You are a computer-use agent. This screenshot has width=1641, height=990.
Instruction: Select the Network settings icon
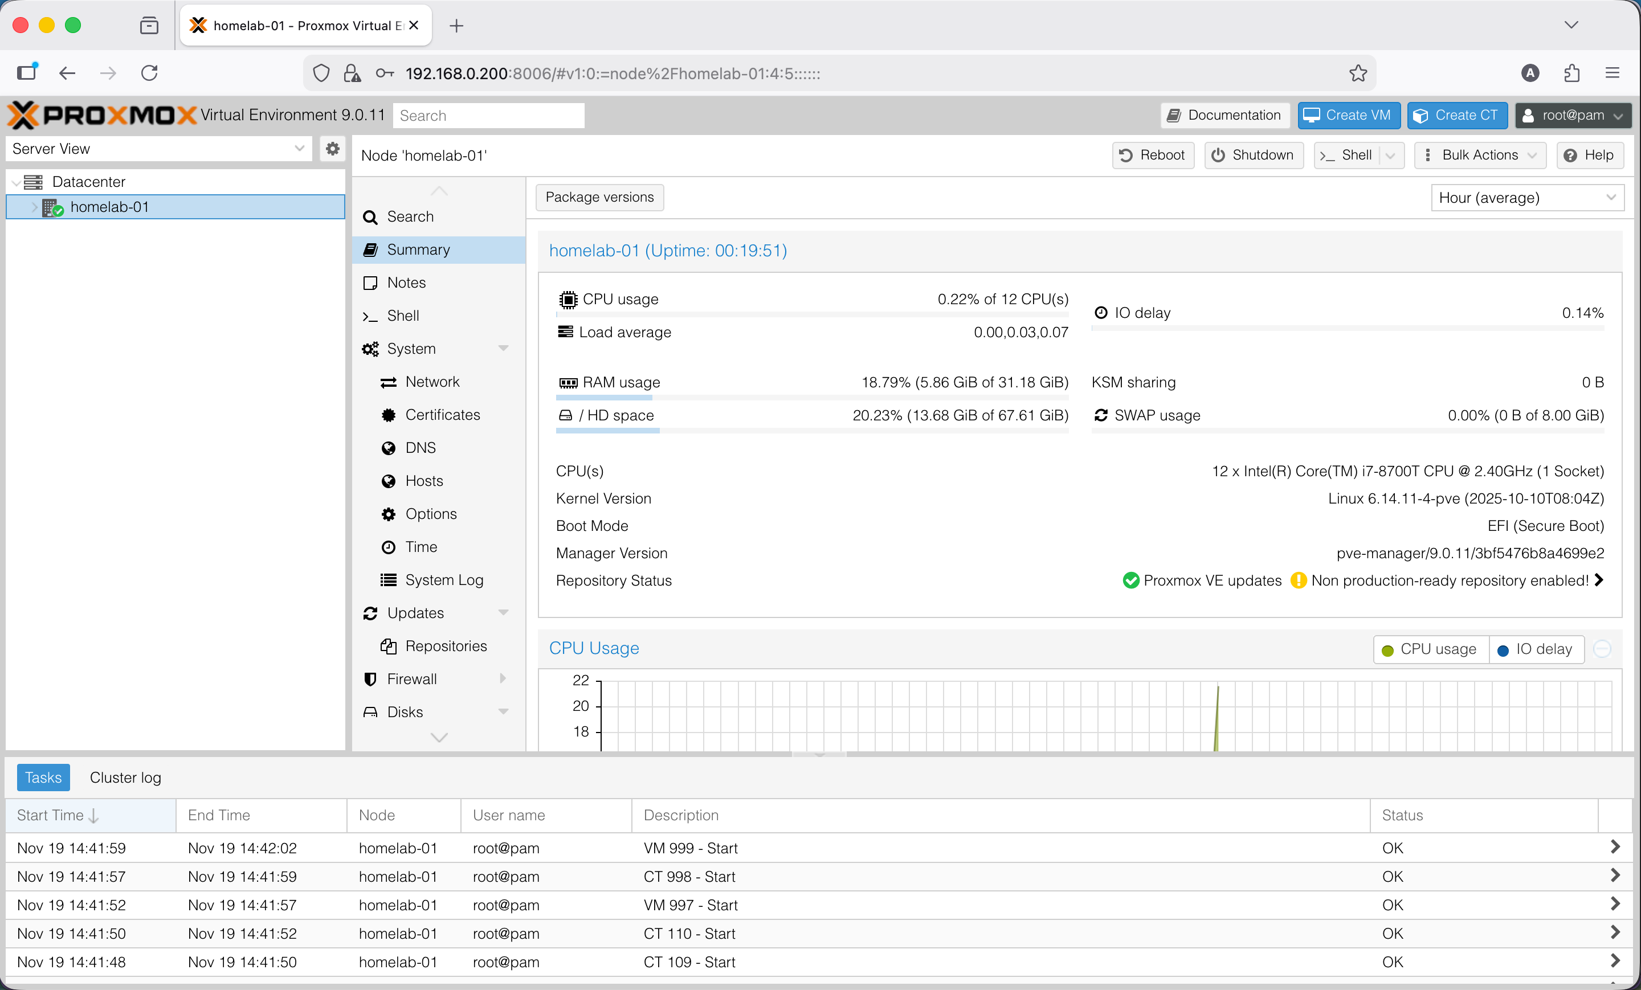(390, 382)
